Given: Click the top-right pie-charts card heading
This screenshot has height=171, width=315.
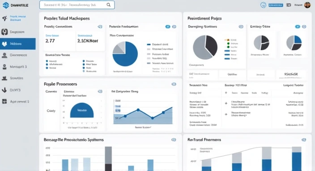Looking at the screenshot, I should (204, 18).
